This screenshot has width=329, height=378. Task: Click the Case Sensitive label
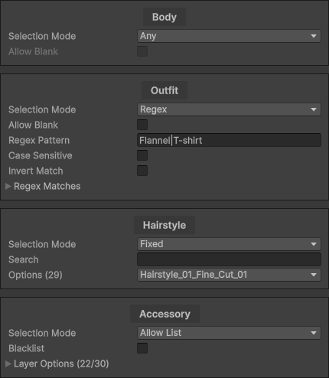41,155
